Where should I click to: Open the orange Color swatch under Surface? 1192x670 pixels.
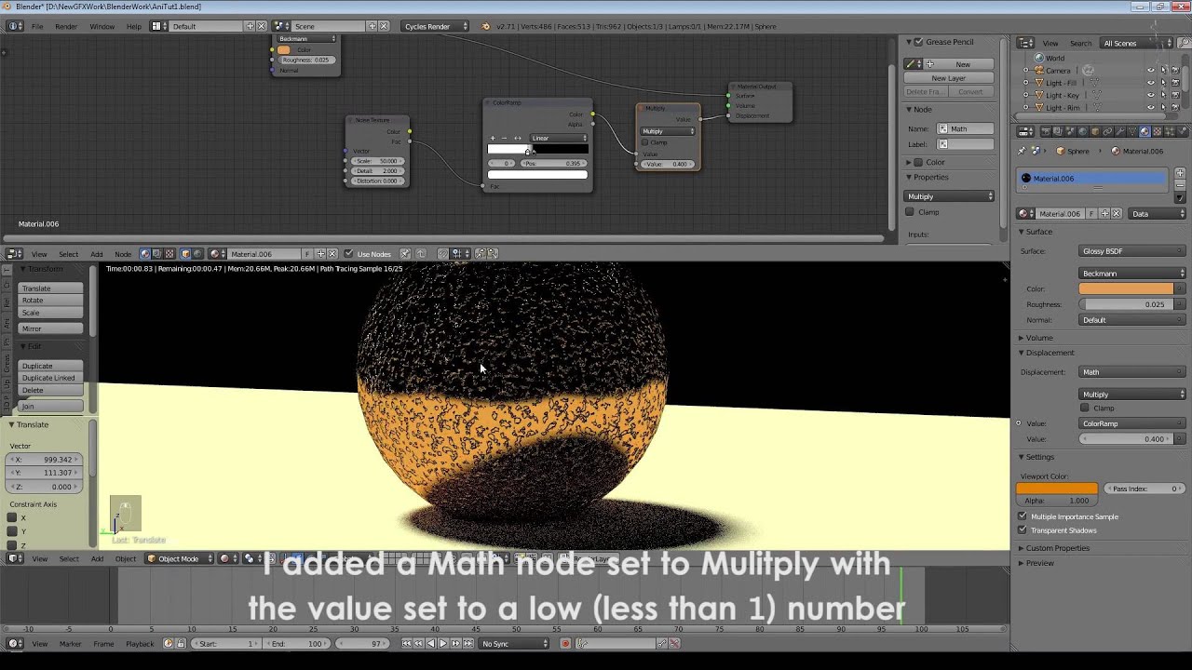[x=1126, y=289]
